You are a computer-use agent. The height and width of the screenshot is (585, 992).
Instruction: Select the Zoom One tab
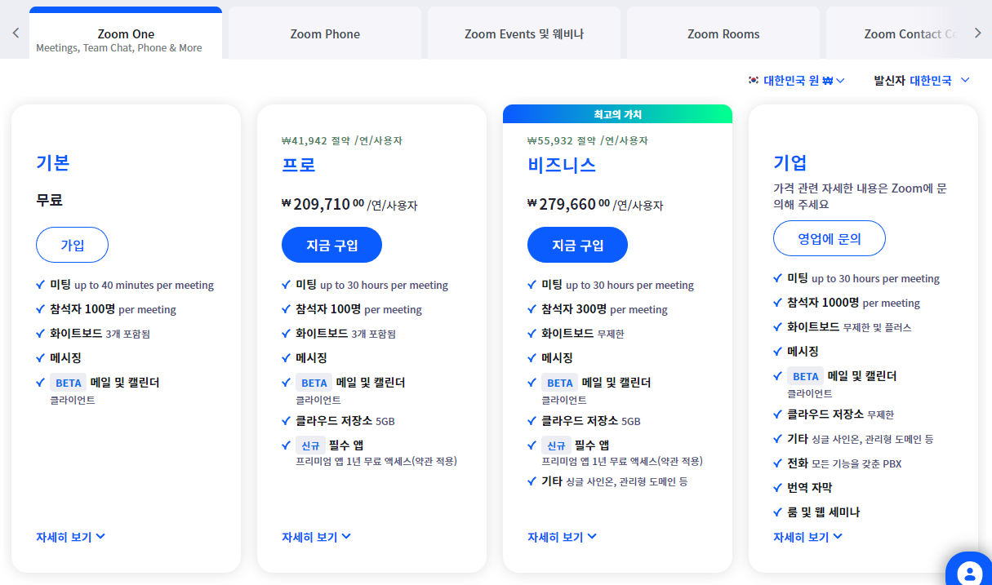[126, 33]
